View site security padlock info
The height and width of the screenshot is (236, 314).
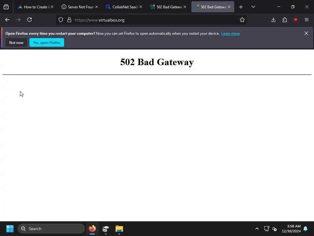click(69, 20)
